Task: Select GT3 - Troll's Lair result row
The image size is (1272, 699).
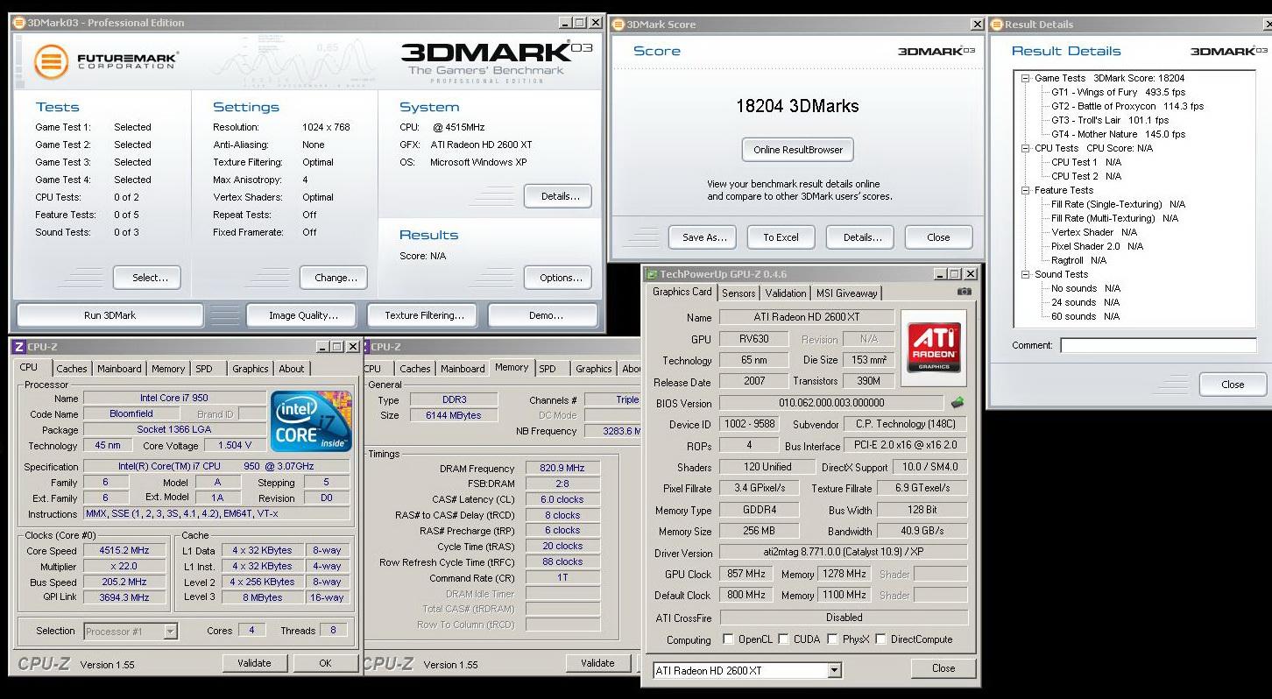Action: coord(1110,120)
